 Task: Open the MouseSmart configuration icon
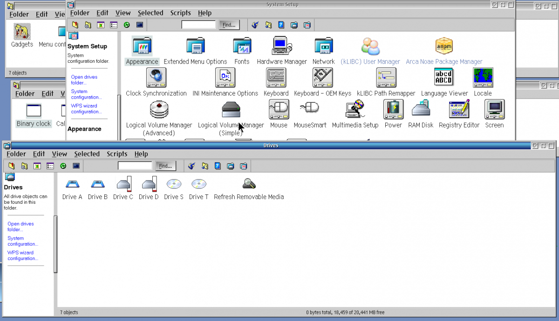(310, 109)
